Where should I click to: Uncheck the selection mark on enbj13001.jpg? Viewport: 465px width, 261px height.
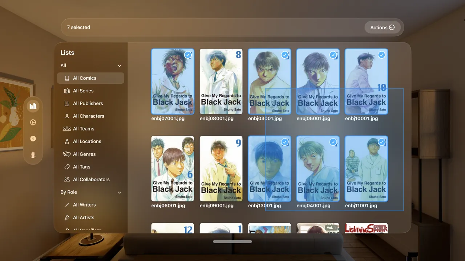point(285,142)
